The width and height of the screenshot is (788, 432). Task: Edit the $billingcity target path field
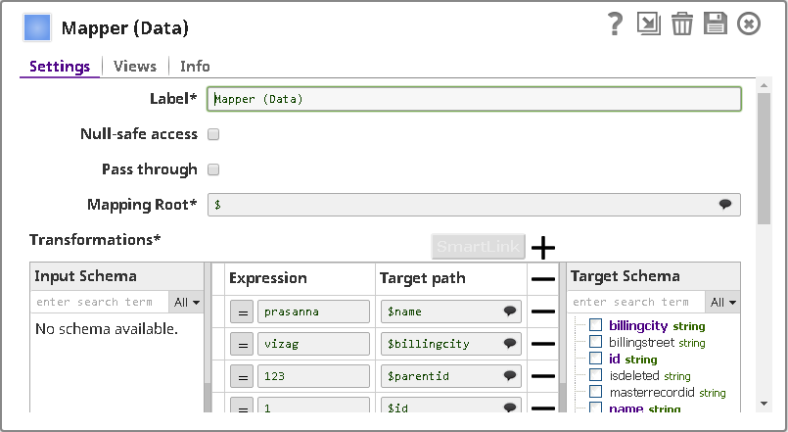451,344
